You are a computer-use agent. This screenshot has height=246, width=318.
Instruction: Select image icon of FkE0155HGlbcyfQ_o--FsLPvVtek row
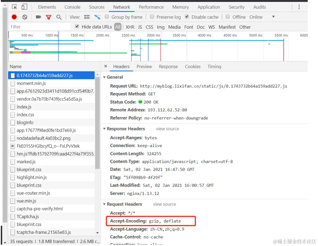[x=12, y=146]
